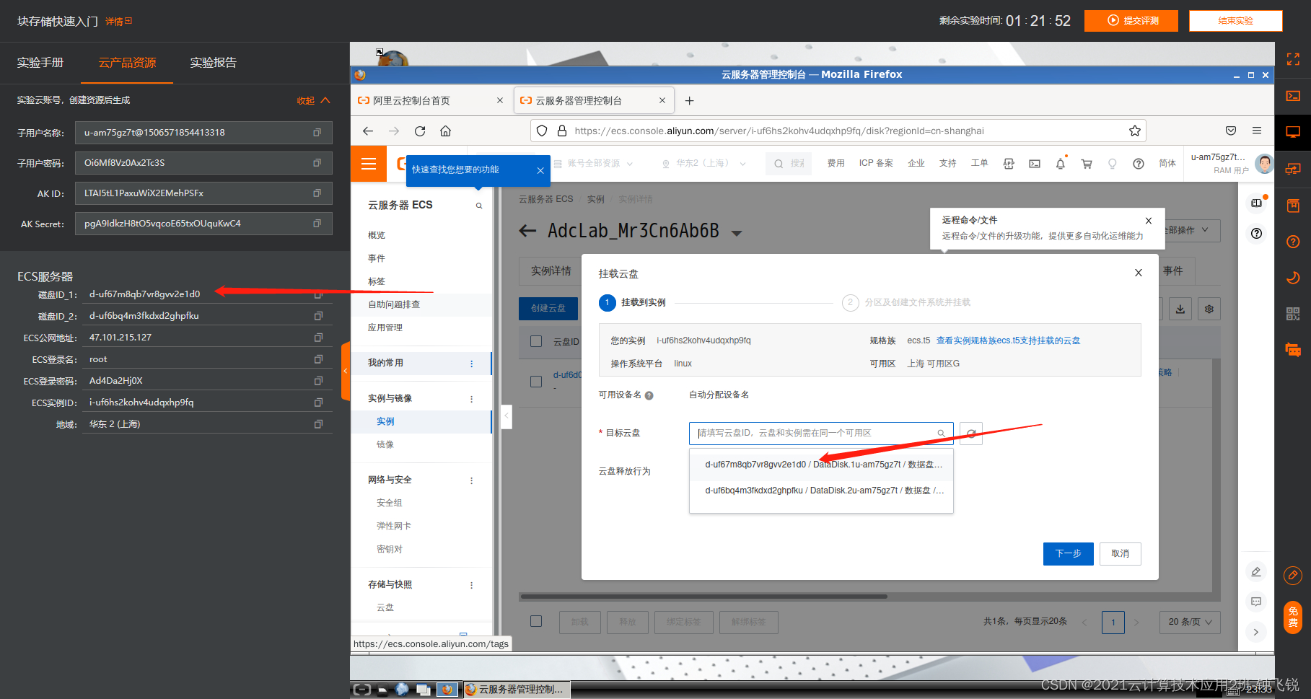Bookmark this page with star icon
The image size is (1311, 699).
(1135, 131)
